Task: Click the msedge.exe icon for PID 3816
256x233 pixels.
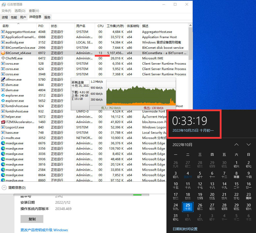Action: point(3,165)
